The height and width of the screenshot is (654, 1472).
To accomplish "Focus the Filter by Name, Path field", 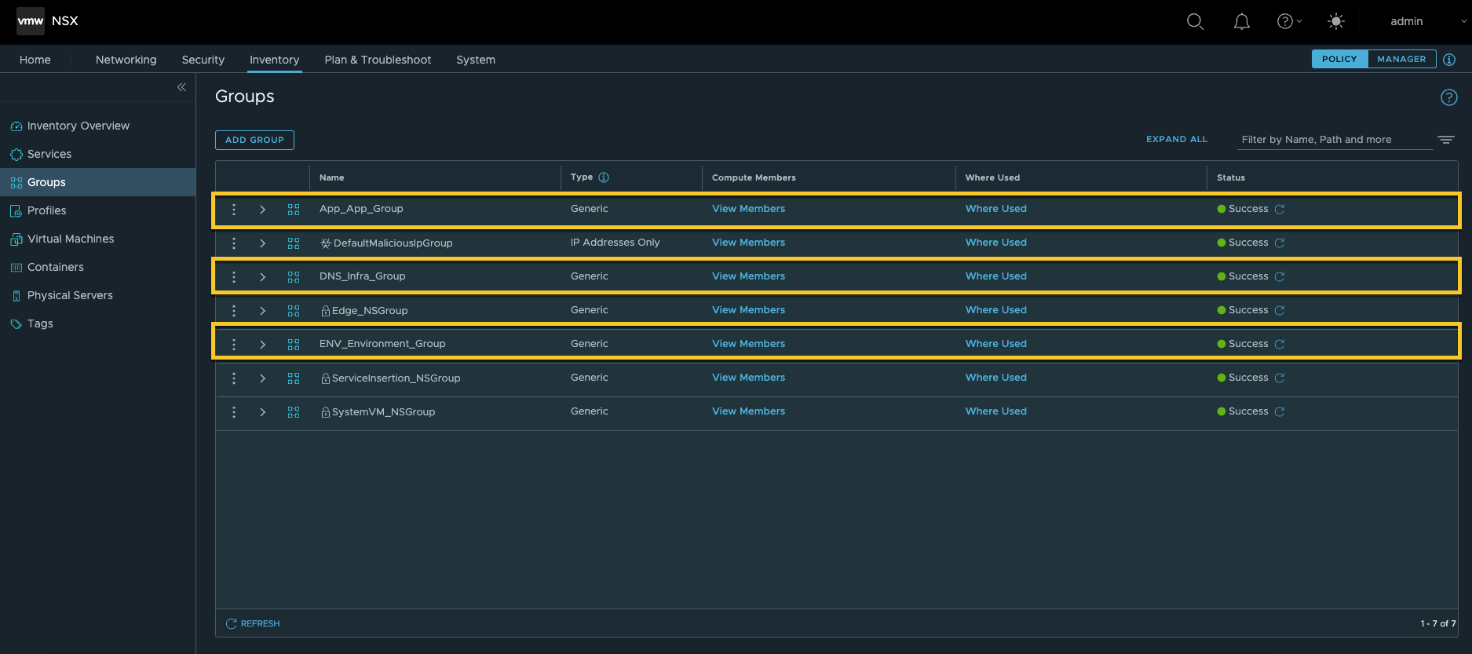I will point(1335,140).
